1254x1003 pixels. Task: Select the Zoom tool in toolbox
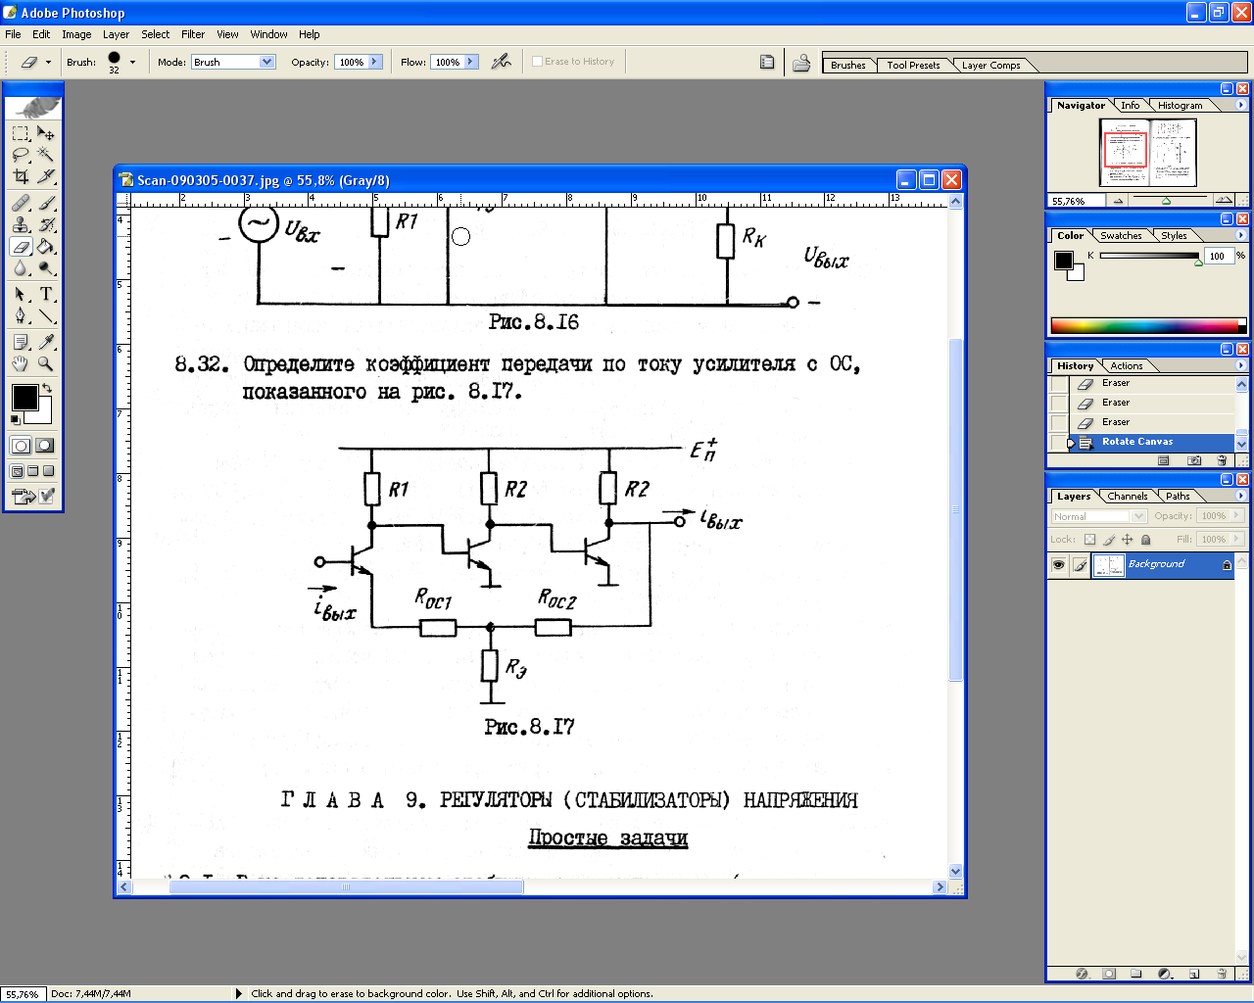[x=46, y=363]
